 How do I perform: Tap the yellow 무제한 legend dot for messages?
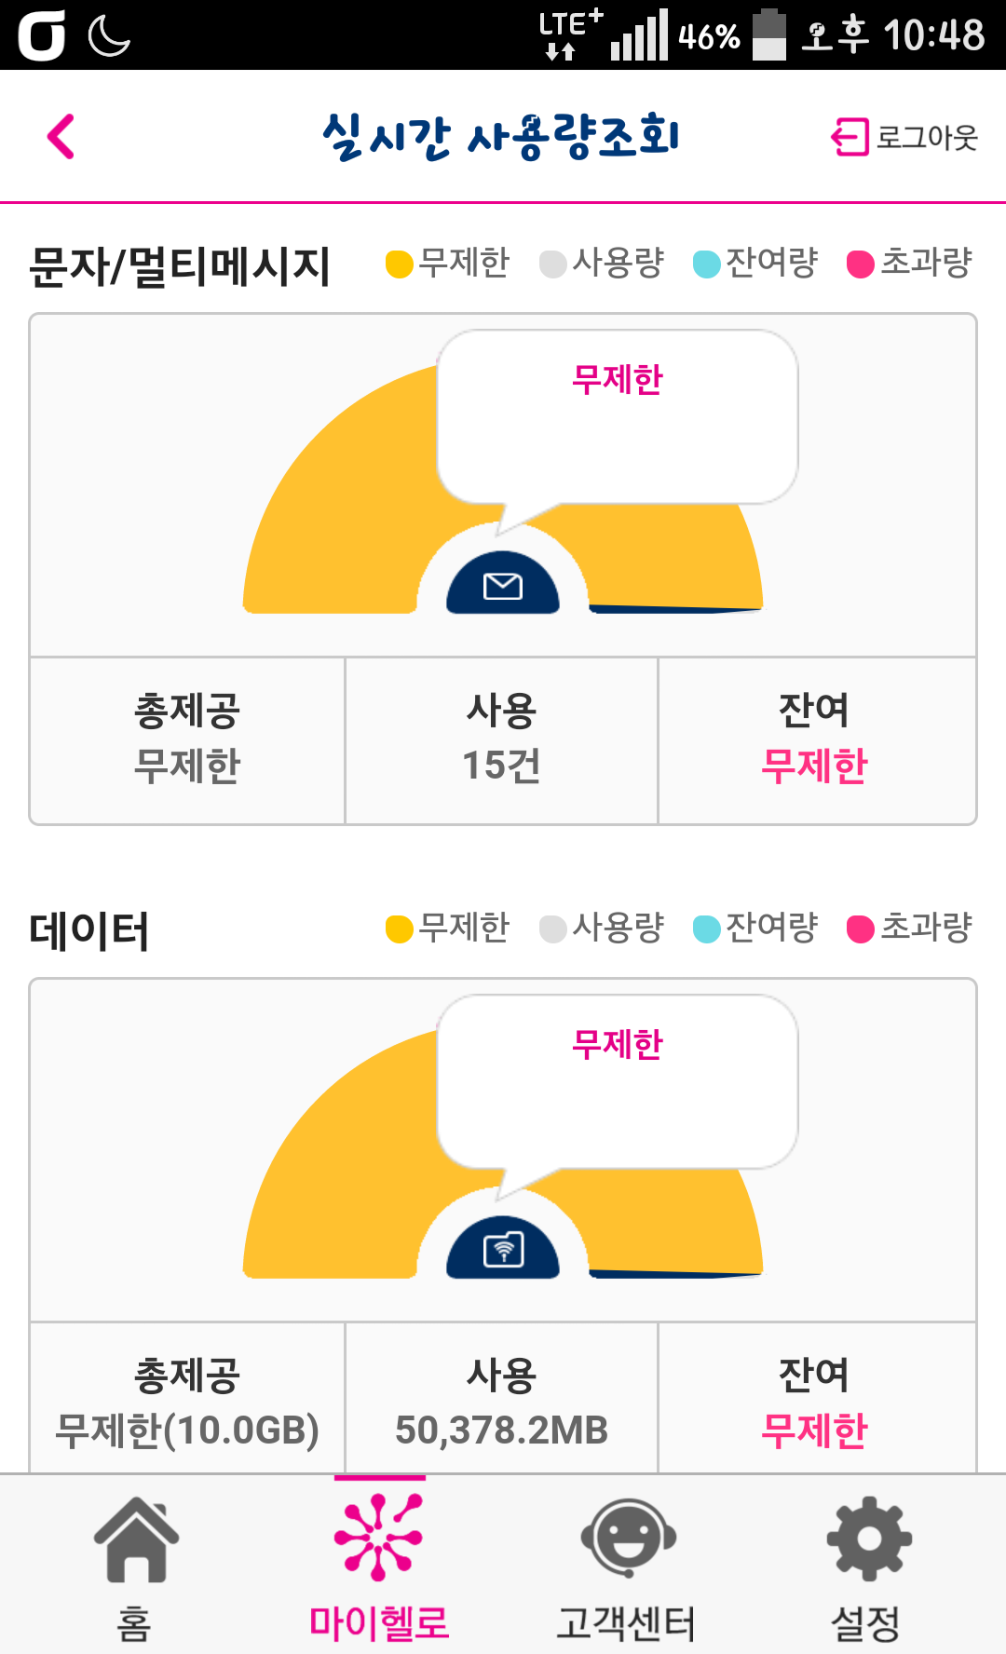tap(400, 264)
